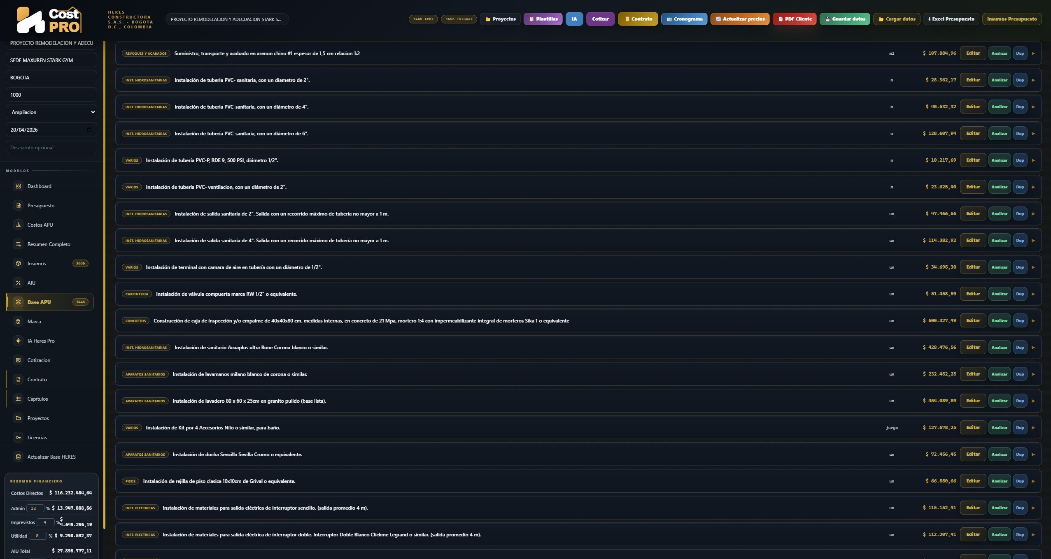The height and width of the screenshot is (559, 1051).
Task: Expand the lavamanos milano row arrow
Action: pyautogui.click(x=1033, y=374)
